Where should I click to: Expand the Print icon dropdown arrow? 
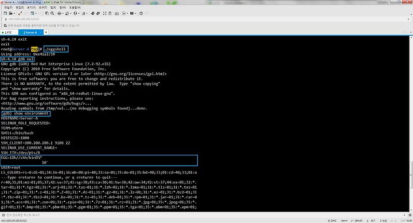(63, 13)
